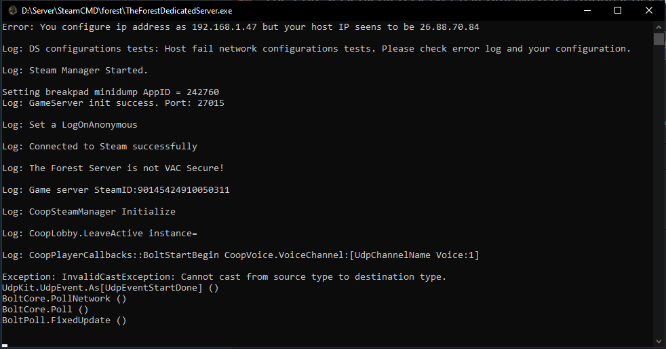Click the BoltPoll.FixedUpdate stack trace line

coord(64,320)
